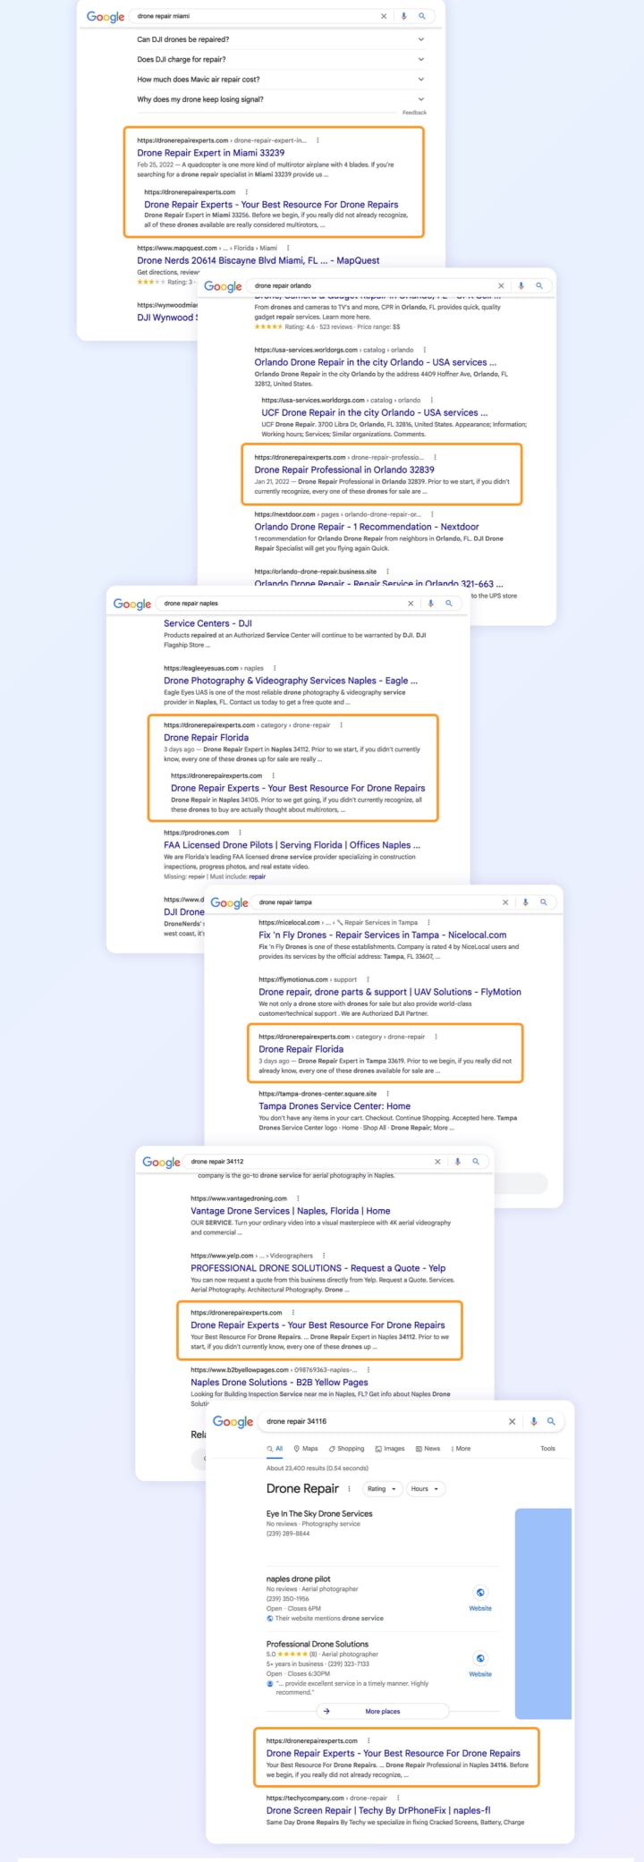Open the 'Eye In The Sky Drone Services' listing
This screenshot has width=644, height=1862.
point(319,1514)
